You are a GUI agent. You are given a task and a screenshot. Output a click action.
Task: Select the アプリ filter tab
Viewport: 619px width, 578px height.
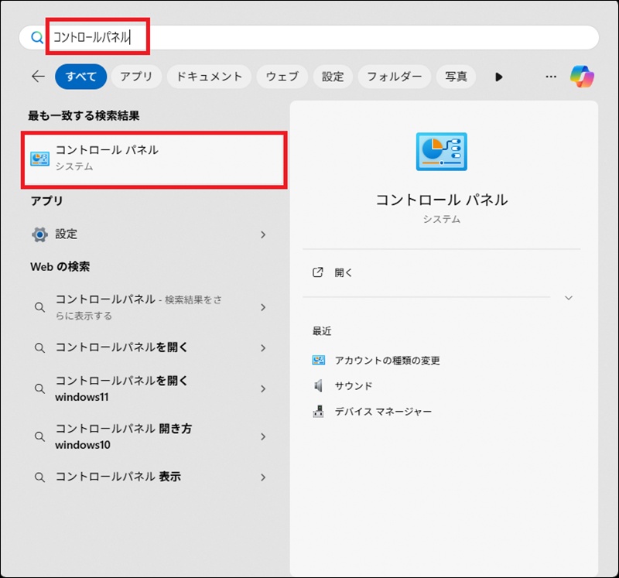click(x=136, y=77)
